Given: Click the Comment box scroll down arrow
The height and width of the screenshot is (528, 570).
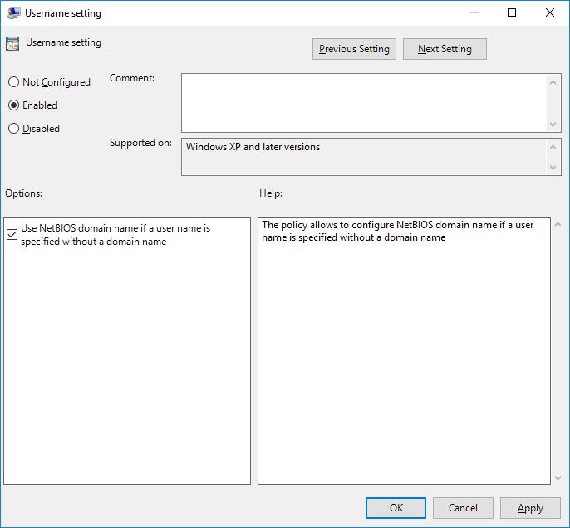Looking at the screenshot, I should [554, 124].
